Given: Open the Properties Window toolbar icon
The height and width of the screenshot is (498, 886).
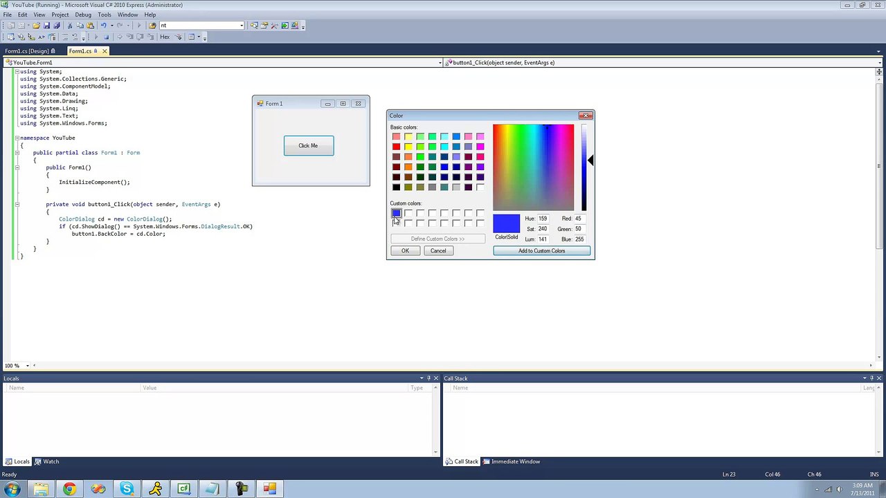Looking at the screenshot, I should [264, 26].
